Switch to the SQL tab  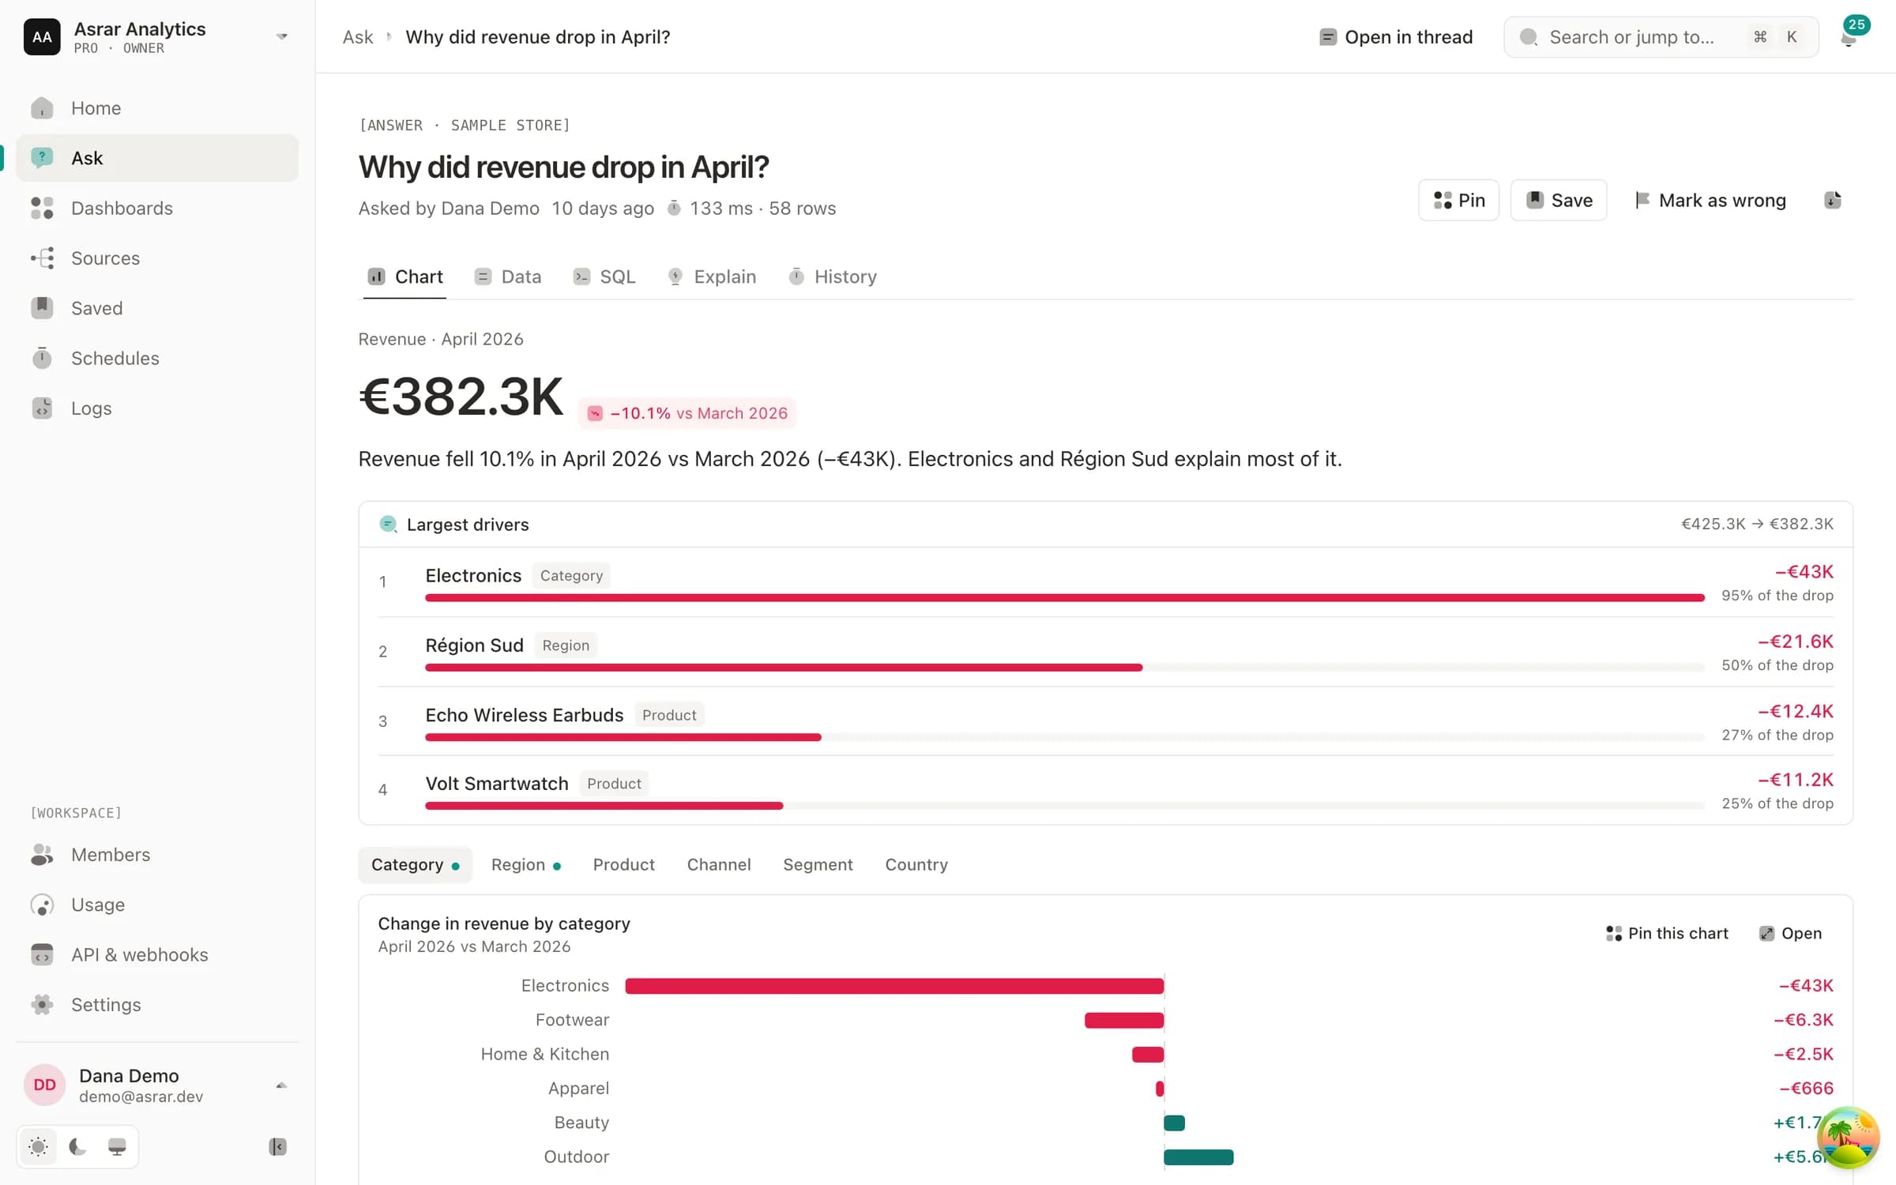coord(604,276)
